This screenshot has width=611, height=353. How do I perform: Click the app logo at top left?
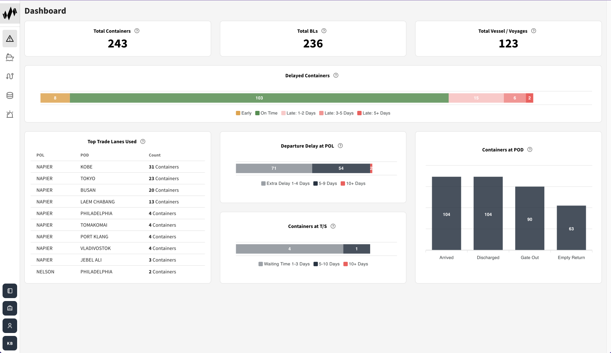click(9, 13)
